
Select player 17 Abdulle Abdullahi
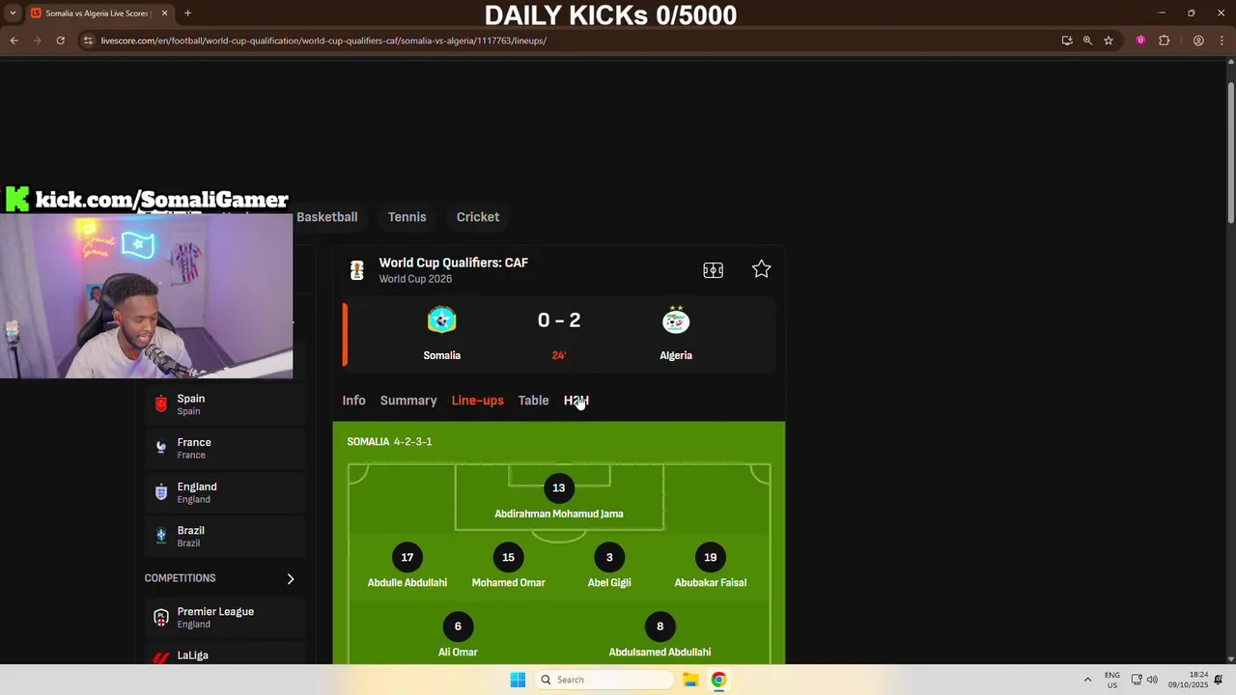click(x=407, y=568)
